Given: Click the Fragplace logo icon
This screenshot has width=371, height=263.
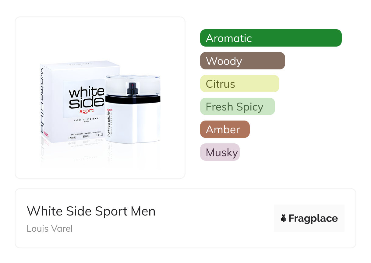Looking at the screenshot, I should point(284,218).
